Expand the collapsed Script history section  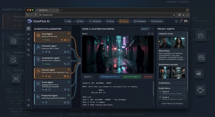(184, 83)
